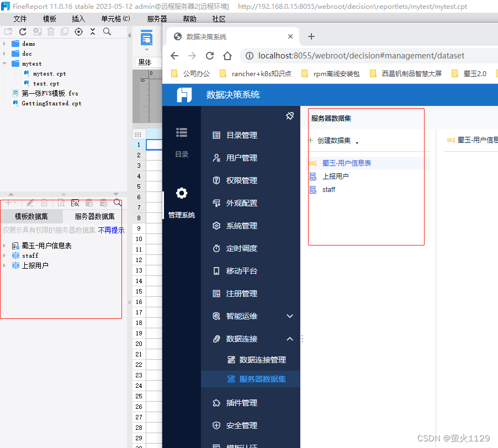The height and width of the screenshot is (448, 498).
Task: Collapse the mytest folder
Action: (x=4, y=63)
